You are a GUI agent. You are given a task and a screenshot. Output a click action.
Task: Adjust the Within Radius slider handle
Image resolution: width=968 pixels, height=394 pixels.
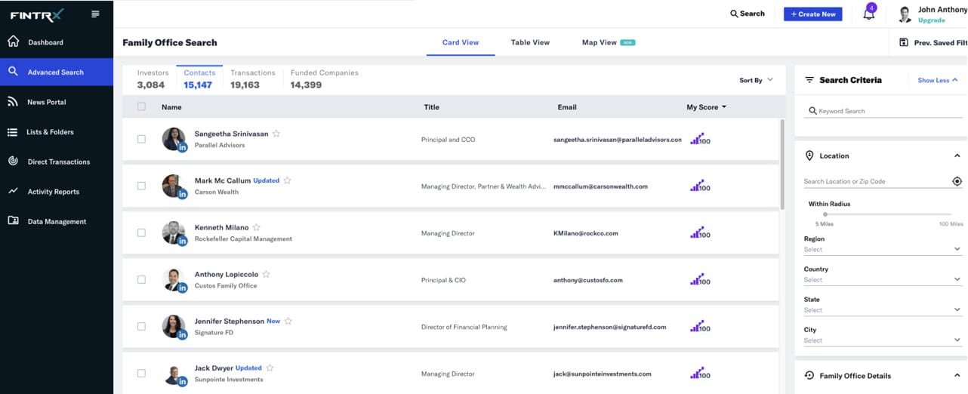(x=825, y=214)
